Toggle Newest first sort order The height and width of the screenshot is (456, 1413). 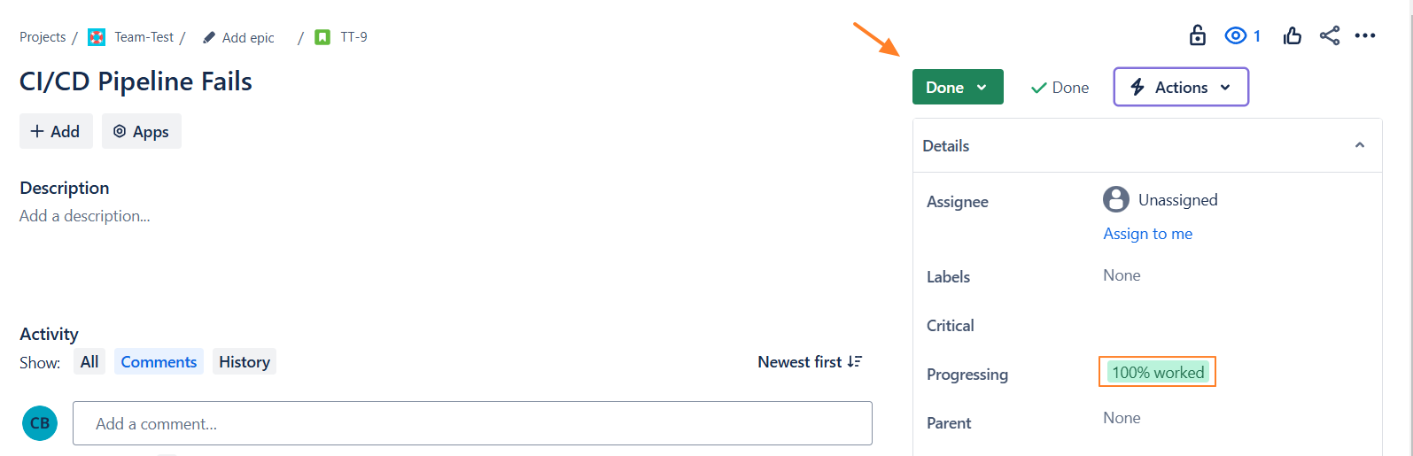[x=810, y=361]
